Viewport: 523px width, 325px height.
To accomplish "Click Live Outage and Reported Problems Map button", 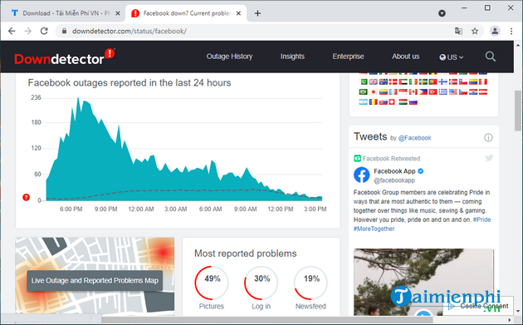I will click(x=95, y=281).
